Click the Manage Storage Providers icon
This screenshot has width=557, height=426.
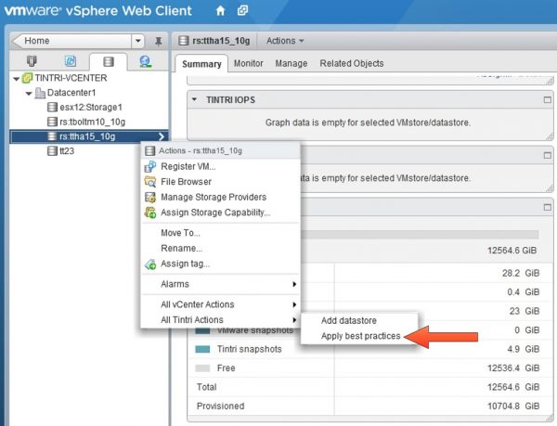point(150,197)
